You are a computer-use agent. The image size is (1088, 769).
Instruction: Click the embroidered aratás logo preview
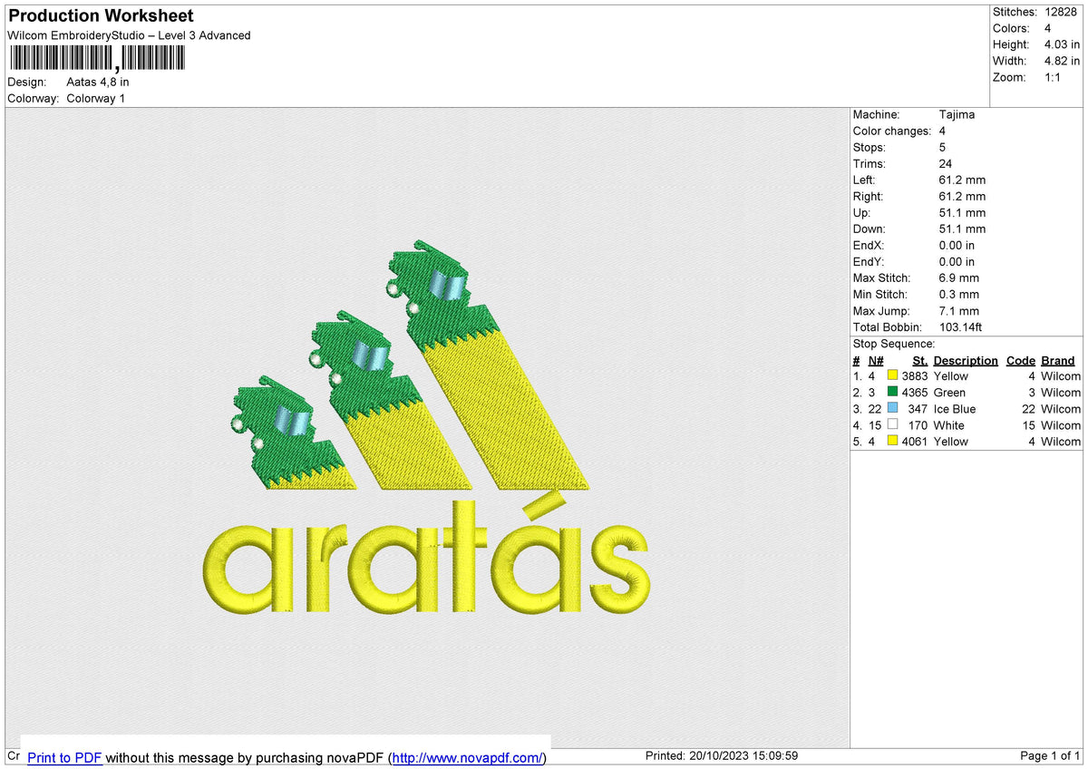(427, 428)
